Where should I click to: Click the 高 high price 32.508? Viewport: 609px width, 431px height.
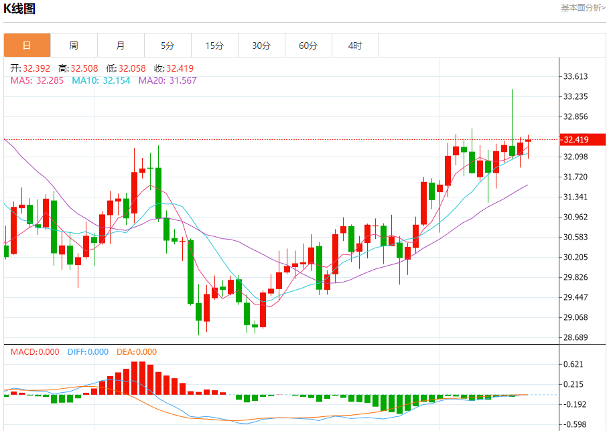tap(78, 68)
